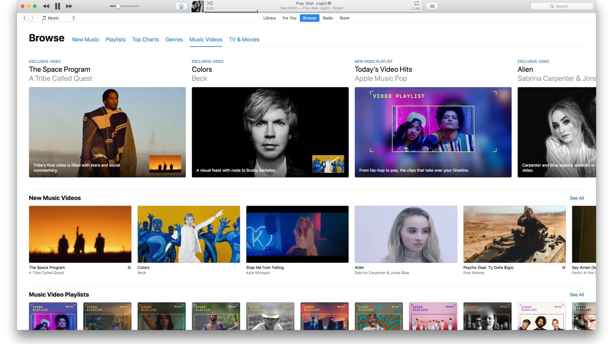Click the now playing album artwork
613x344 pixels.
click(197, 6)
